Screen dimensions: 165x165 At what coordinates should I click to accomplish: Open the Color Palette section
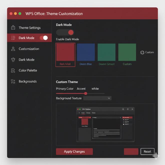pos(28,70)
